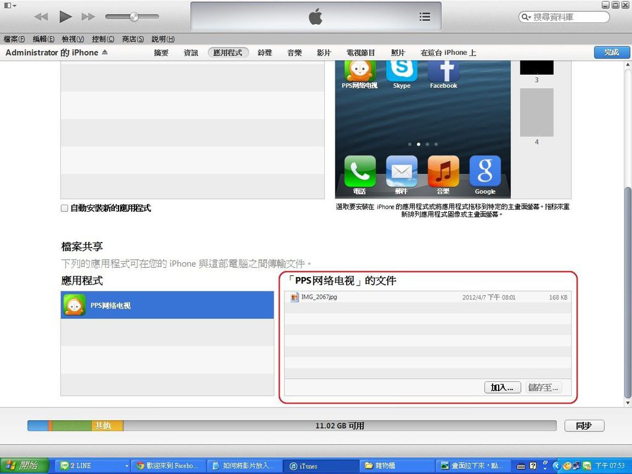Select the Phone 電話 dock icon
Viewport: 632px width, 474px height.
point(360,172)
